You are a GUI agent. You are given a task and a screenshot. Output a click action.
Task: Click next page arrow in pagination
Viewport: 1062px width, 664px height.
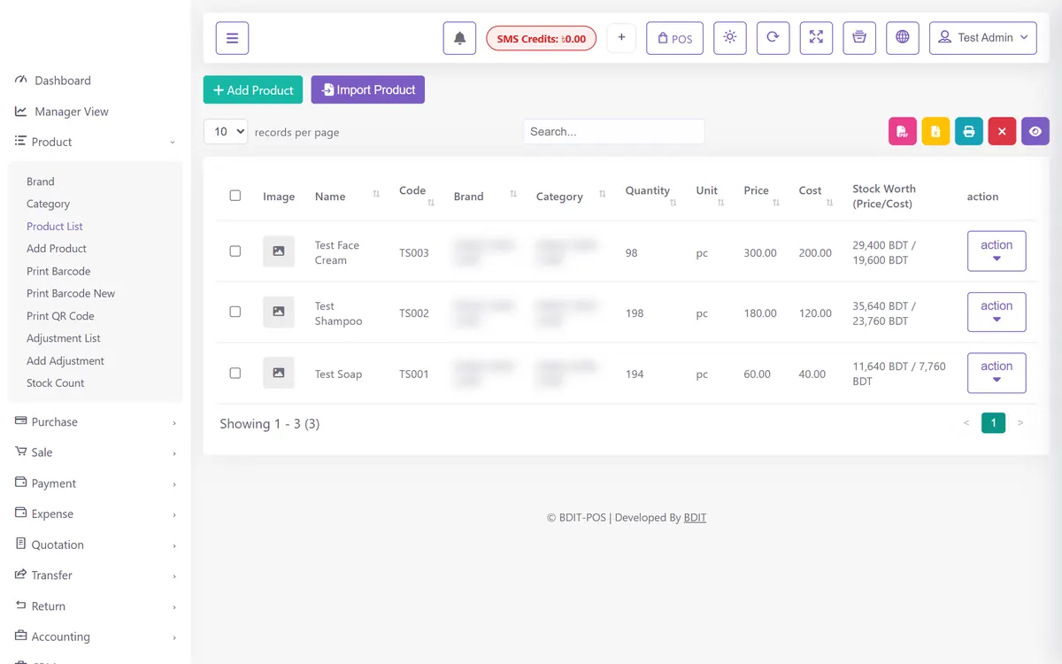point(1020,423)
